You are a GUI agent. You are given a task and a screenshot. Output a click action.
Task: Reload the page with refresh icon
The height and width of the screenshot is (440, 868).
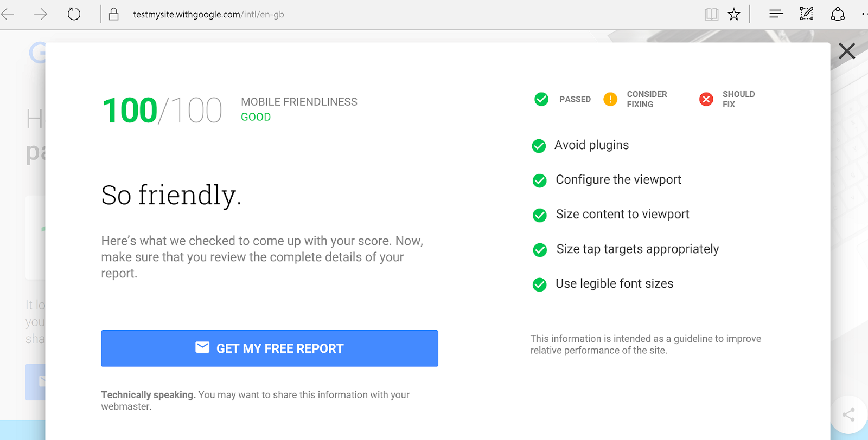pyautogui.click(x=74, y=14)
